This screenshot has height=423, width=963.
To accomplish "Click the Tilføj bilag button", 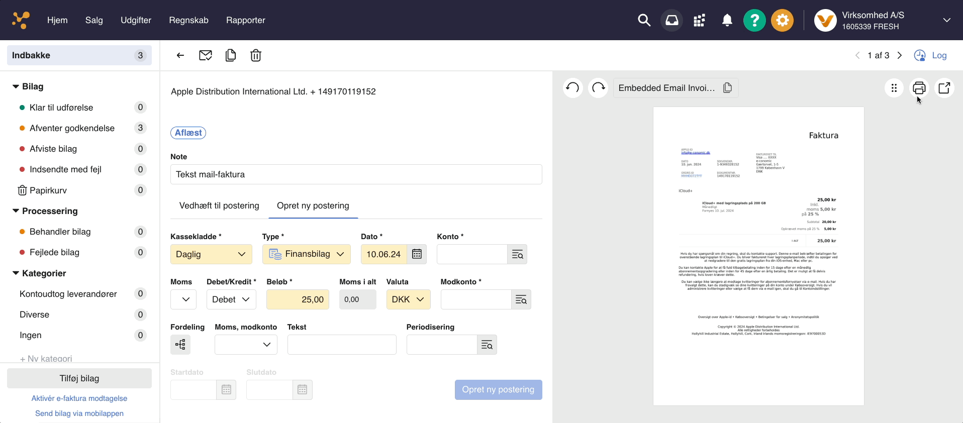I will [x=79, y=378].
